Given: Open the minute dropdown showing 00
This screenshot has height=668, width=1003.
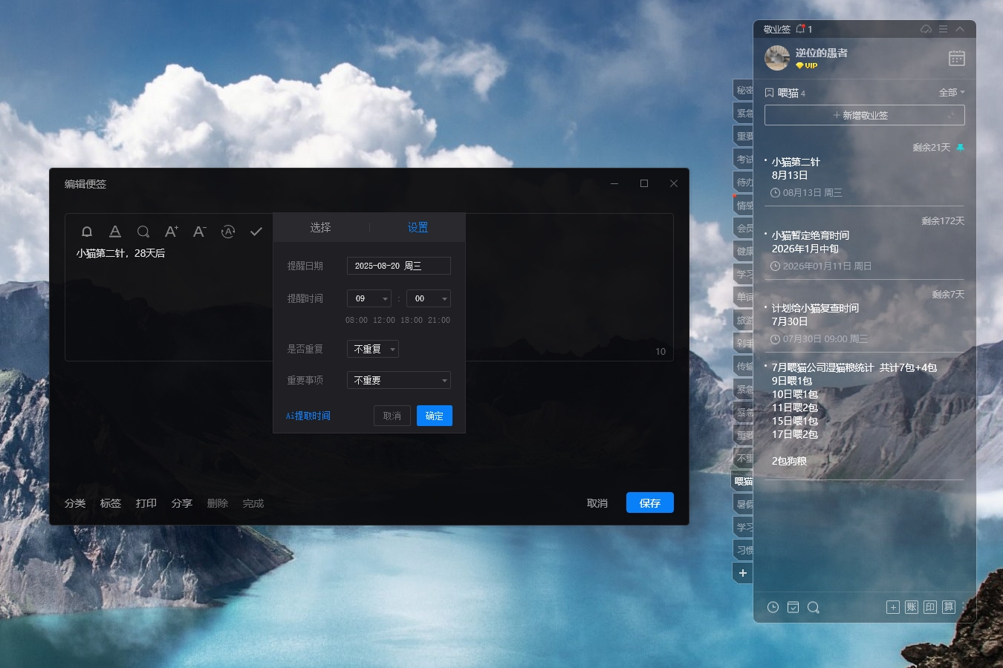Looking at the screenshot, I should coord(429,298).
